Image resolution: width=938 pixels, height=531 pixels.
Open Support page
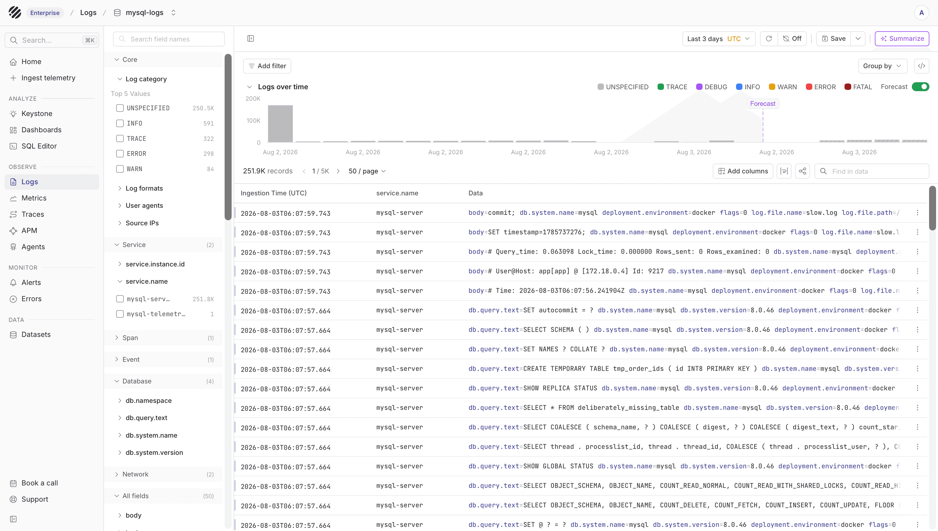[x=52, y=499]
